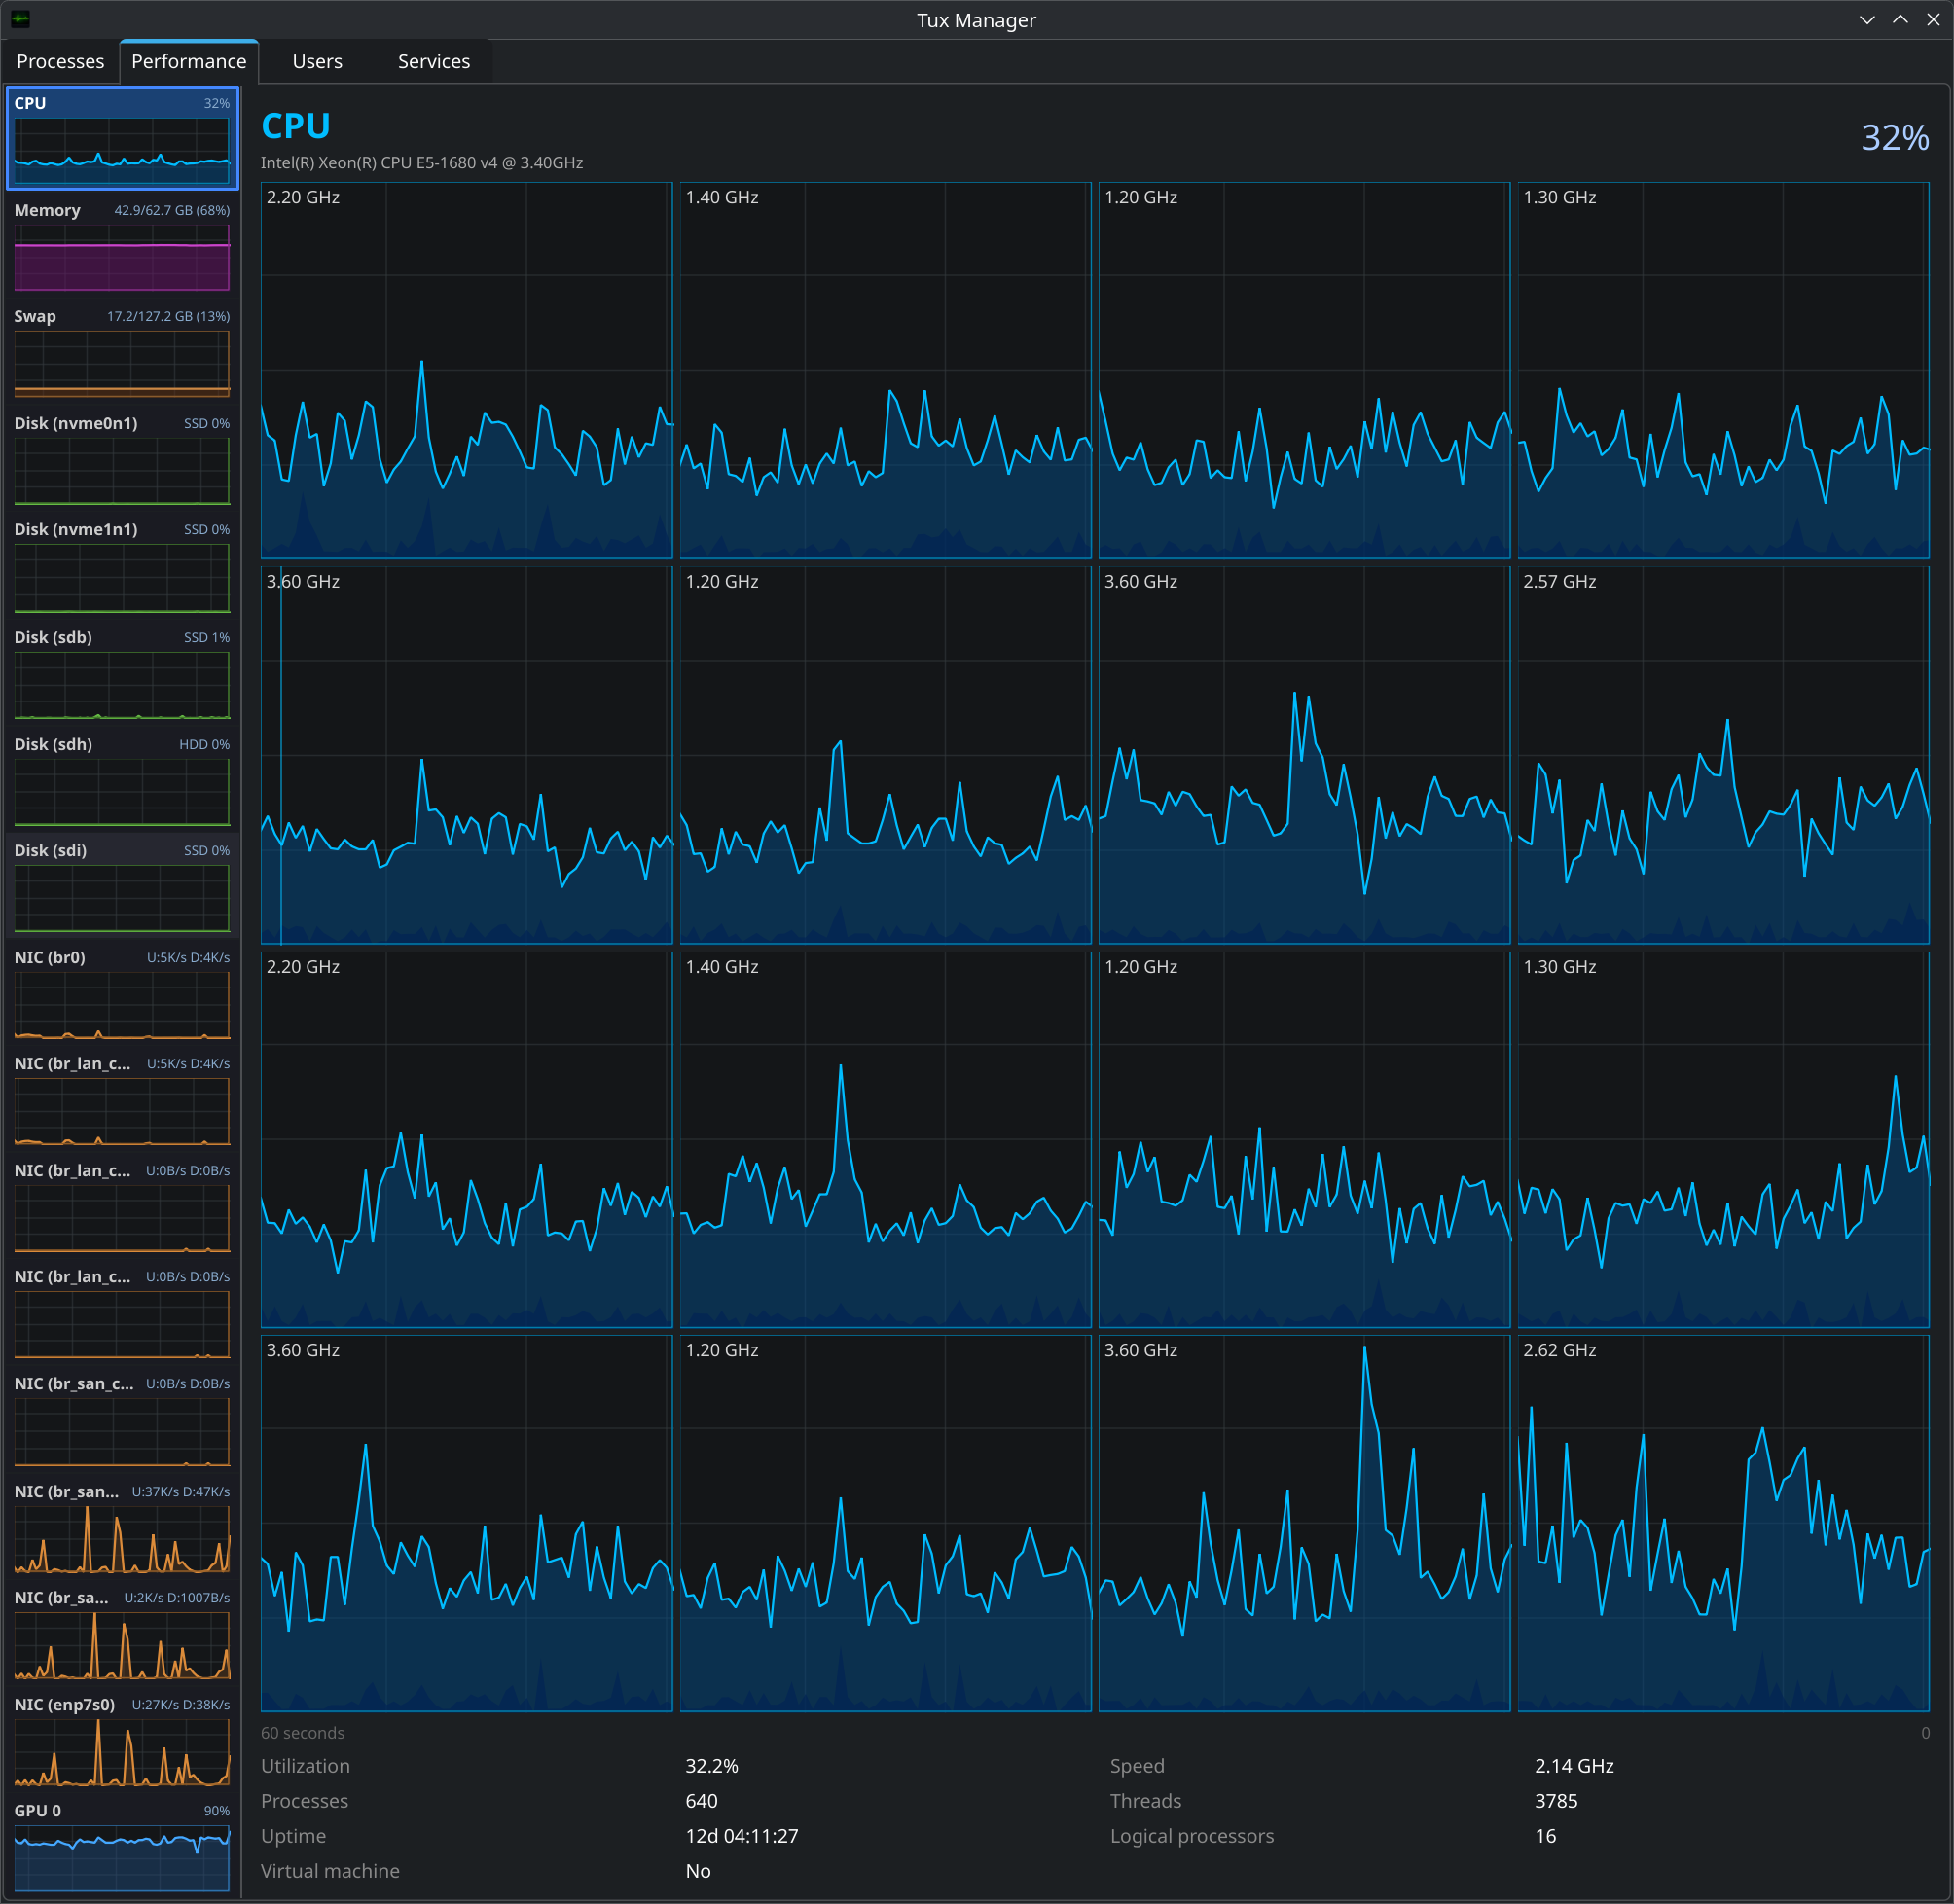Click the threads count 3785
The width and height of the screenshot is (1954, 1904).
point(1556,1801)
